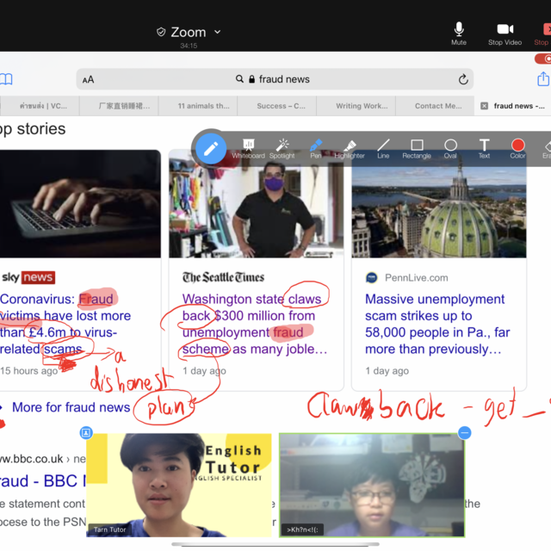Open Sky News hands-on-keyboard thumbnail
This screenshot has height=551, width=551.
pos(80,204)
